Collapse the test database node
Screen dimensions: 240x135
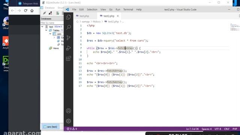(x=42, y=27)
